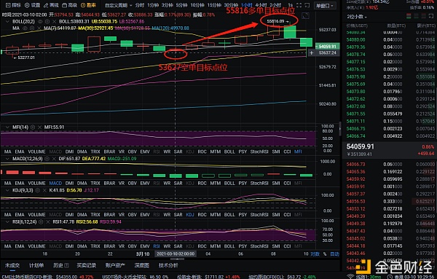Click ask price 54079.36 in the order book

pos(355,47)
